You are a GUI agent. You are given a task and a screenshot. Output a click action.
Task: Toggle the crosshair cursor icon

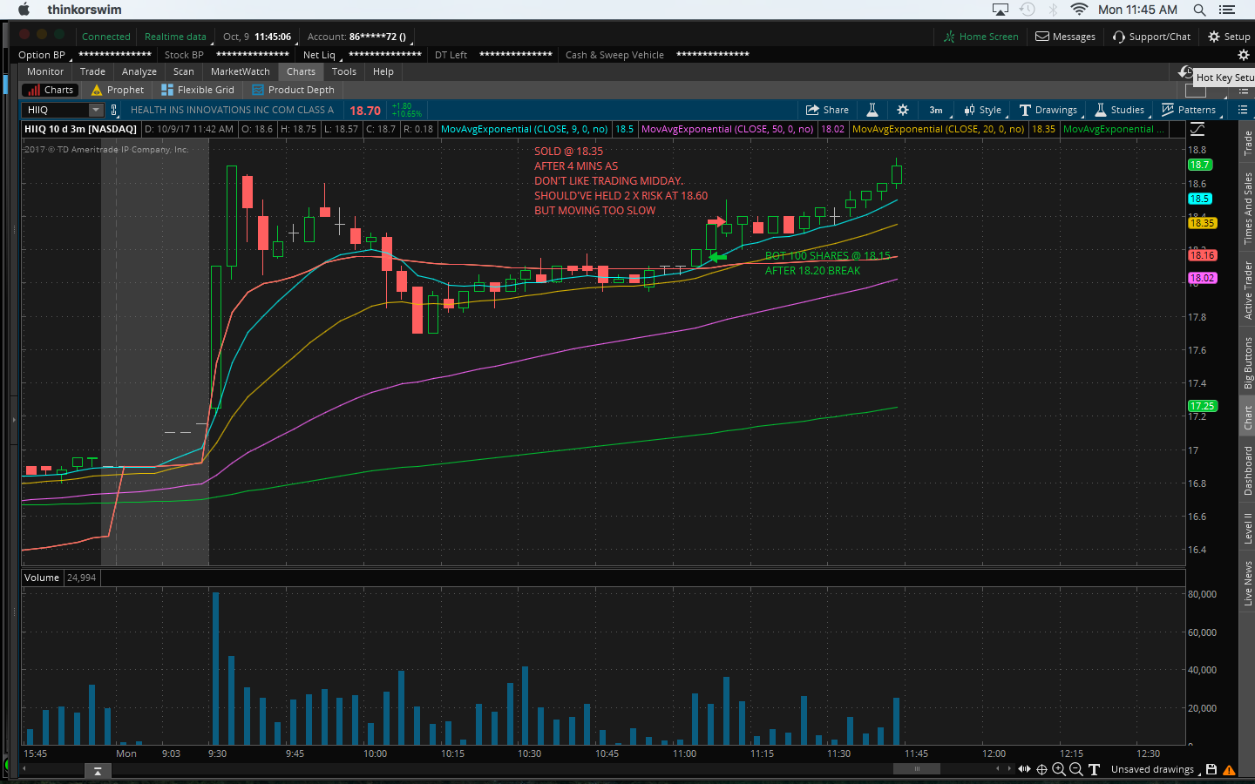(x=1041, y=769)
